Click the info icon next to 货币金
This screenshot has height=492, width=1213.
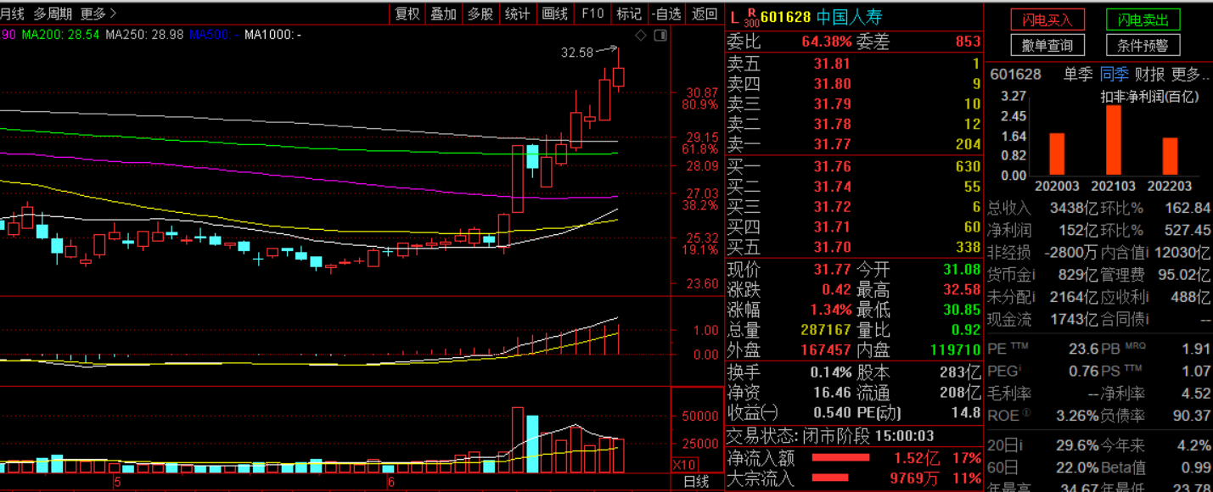click(1035, 275)
